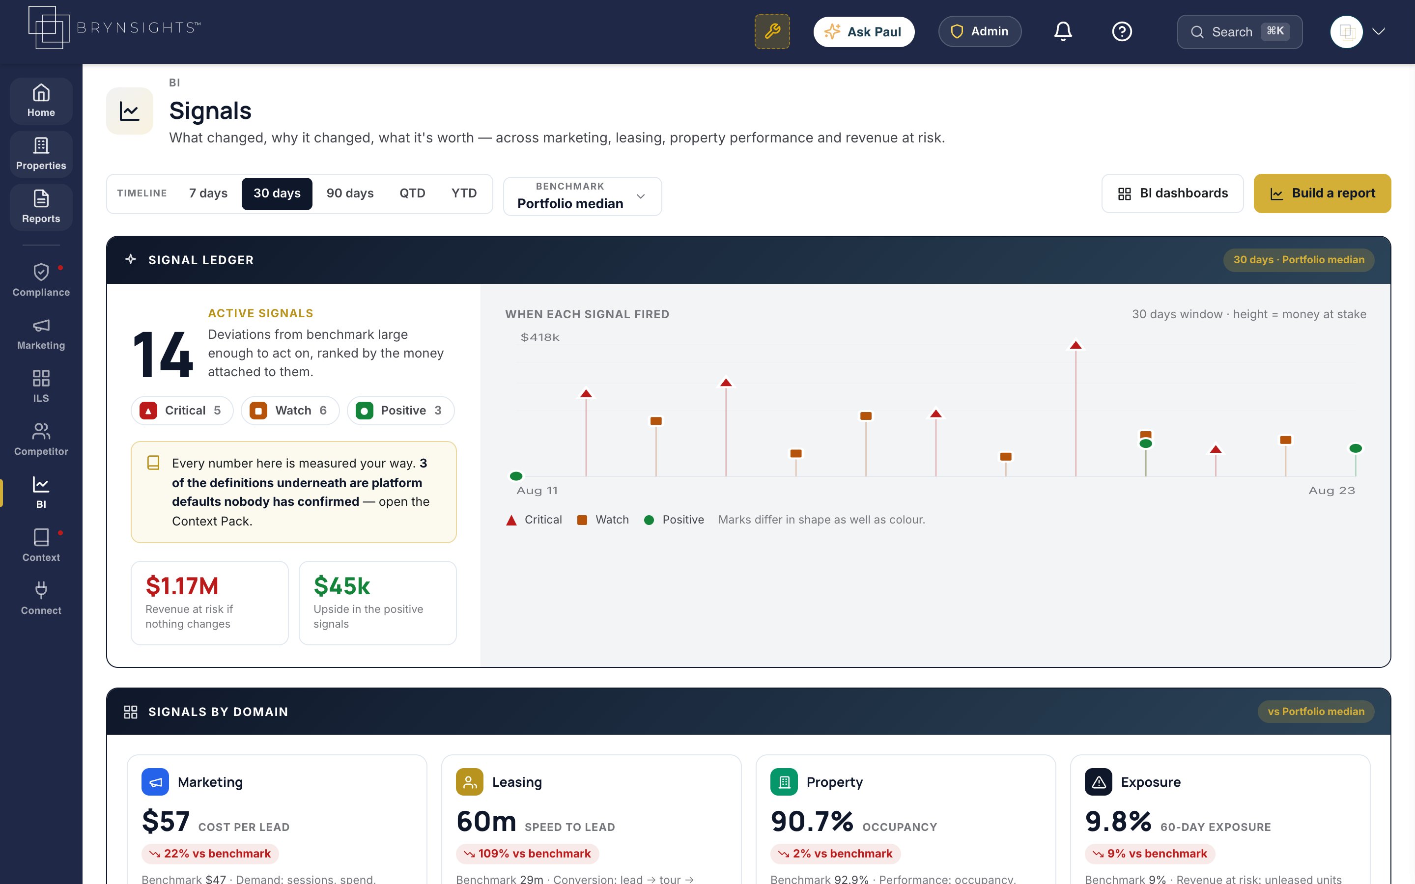1415x884 pixels.
Task: Click the Brynsights logo
Action: 114,28
